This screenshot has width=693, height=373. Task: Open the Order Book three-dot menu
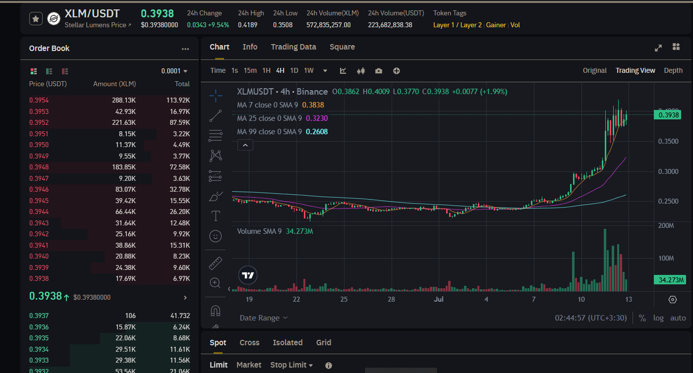(185, 49)
